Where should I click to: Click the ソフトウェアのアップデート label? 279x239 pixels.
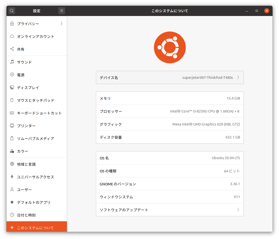[x=124, y=210]
